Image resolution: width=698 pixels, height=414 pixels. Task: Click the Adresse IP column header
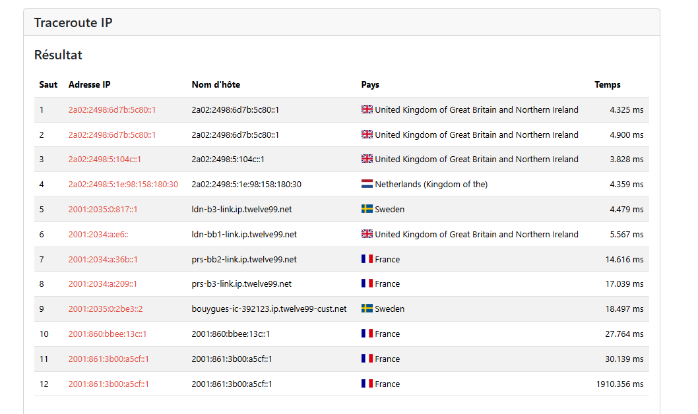tap(90, 84)
